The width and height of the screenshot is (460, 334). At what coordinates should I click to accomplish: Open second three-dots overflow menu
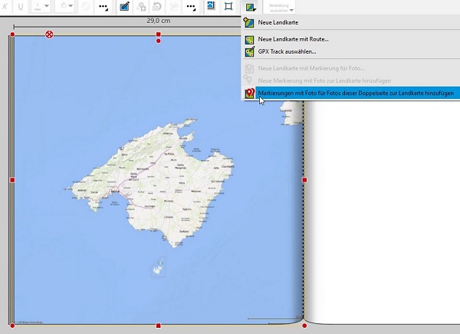pos(190,6)
